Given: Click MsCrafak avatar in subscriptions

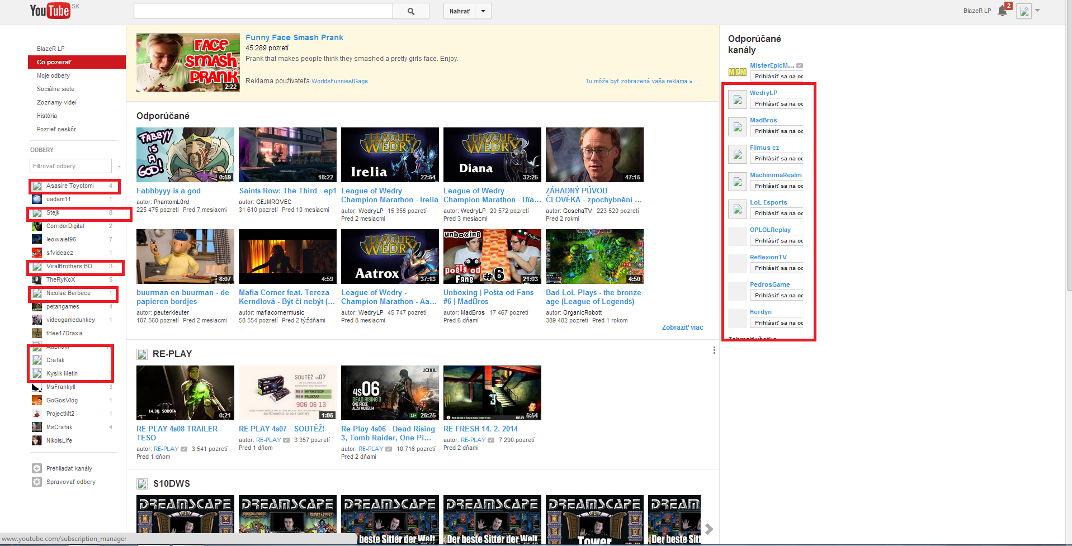Looking at the screenshot, I should click(37, 427).
